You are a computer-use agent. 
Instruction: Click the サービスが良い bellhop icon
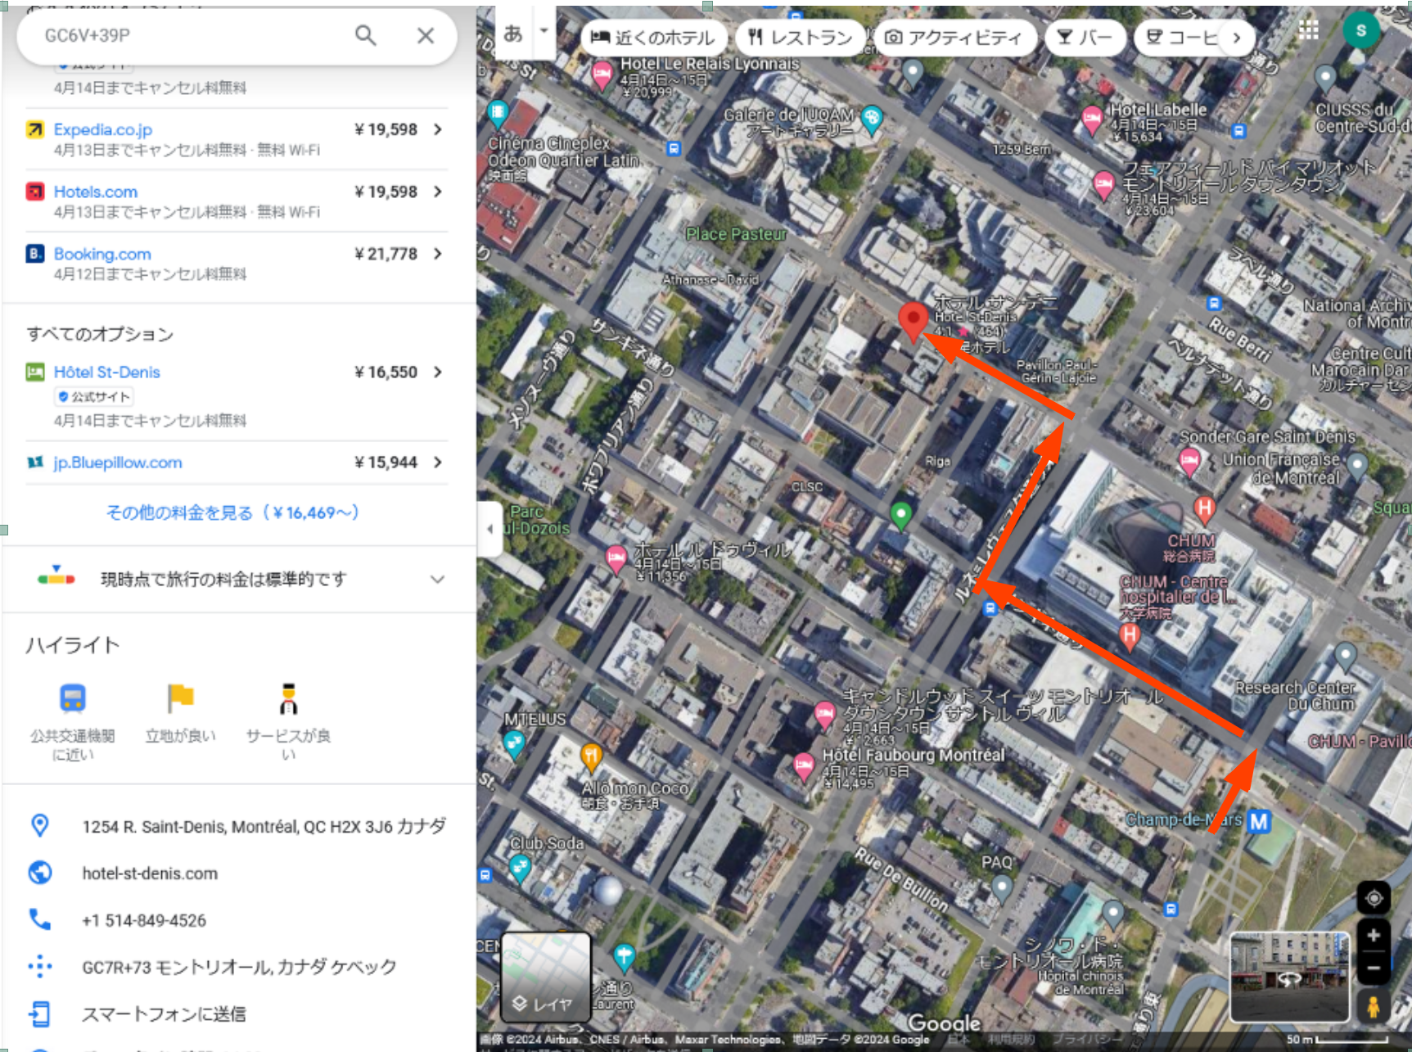coord(288,698)
